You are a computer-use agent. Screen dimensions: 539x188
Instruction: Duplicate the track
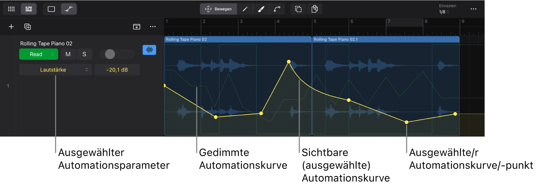pyautogui.click(x=28, y=27)
